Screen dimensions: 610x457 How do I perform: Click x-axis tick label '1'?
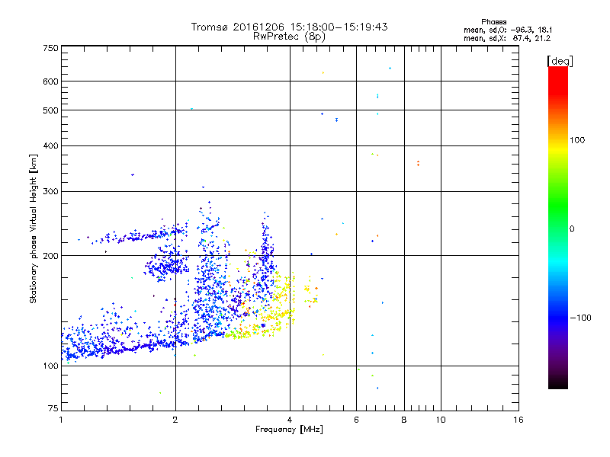61,420
